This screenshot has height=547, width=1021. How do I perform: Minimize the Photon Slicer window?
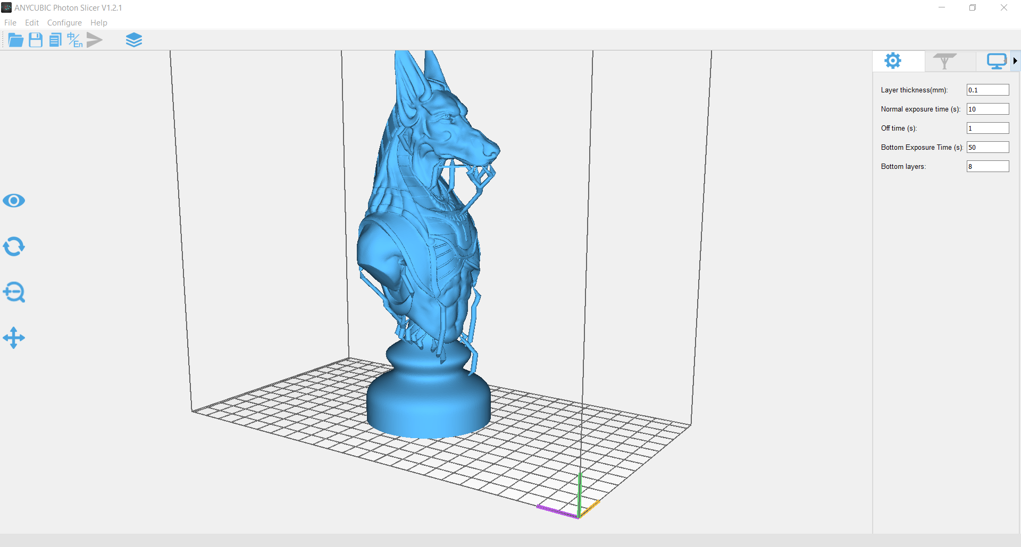point(942,7)
